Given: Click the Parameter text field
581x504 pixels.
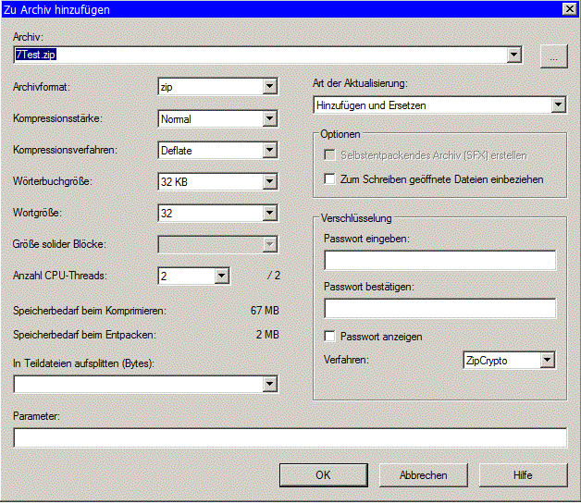Looking at the screenshot, I should (x=290, y=438).
